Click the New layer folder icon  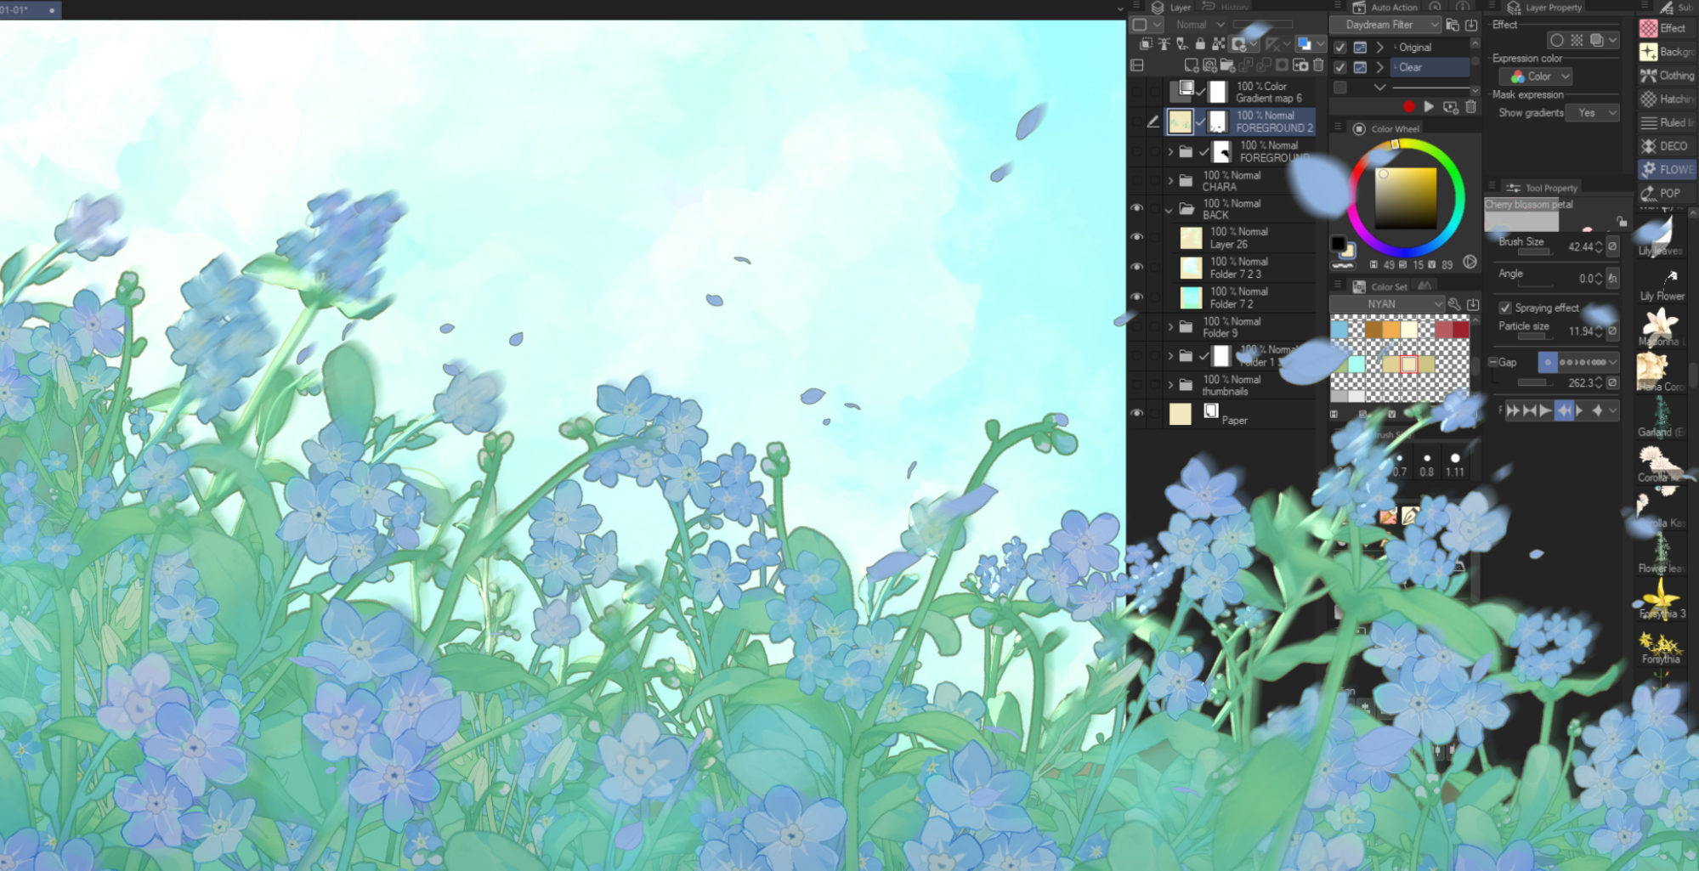point(1226,65)
